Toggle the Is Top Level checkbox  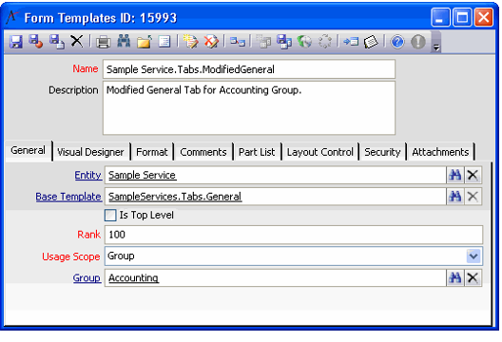point(110,216)
